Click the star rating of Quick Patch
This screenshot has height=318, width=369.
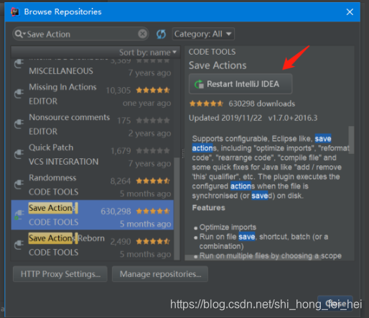click(153, 151)
